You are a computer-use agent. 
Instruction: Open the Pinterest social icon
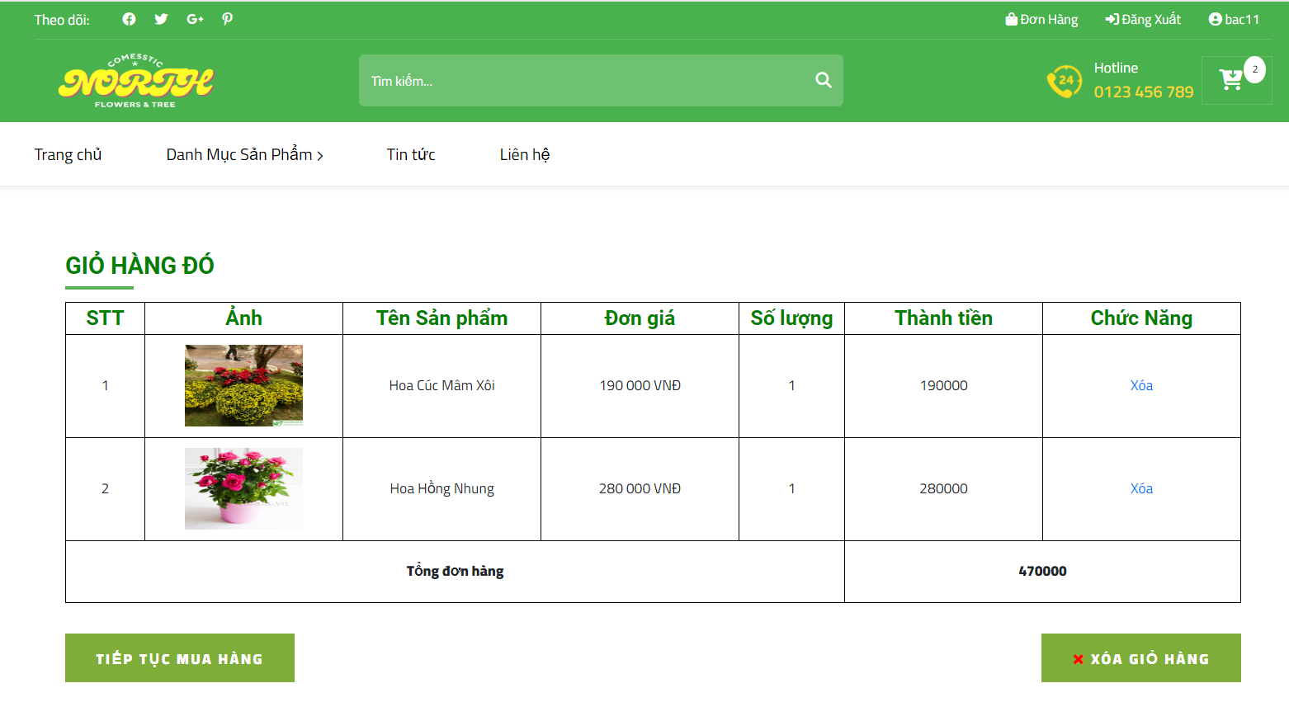[x=227, y=19]
